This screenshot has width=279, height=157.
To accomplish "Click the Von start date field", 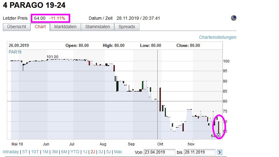I will coord(158,152).
